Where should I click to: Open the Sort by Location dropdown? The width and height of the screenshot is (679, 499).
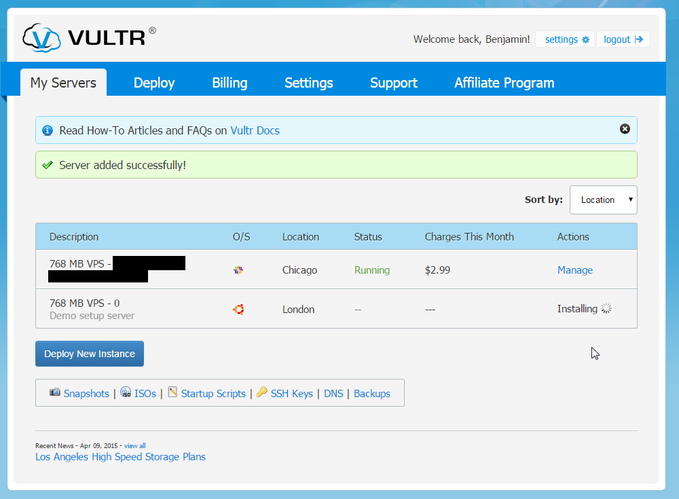603,200
